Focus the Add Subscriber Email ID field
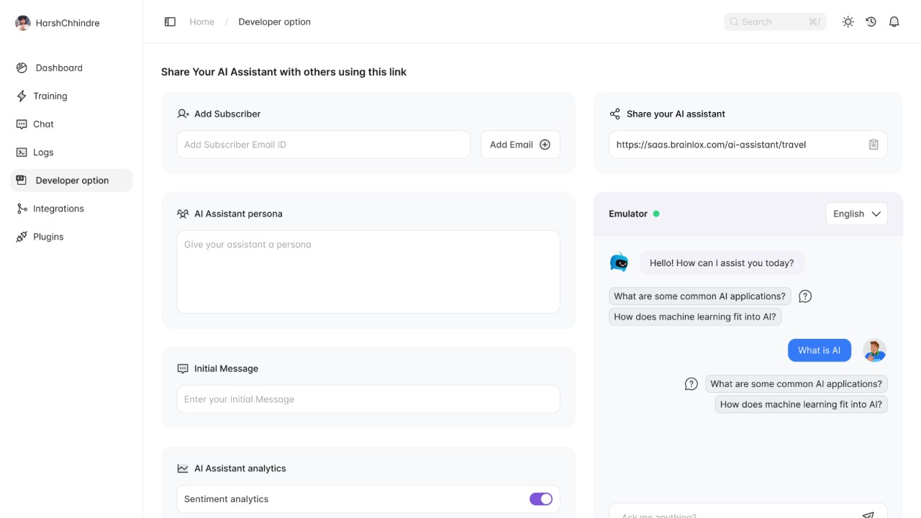 click(x=323, y=145)
